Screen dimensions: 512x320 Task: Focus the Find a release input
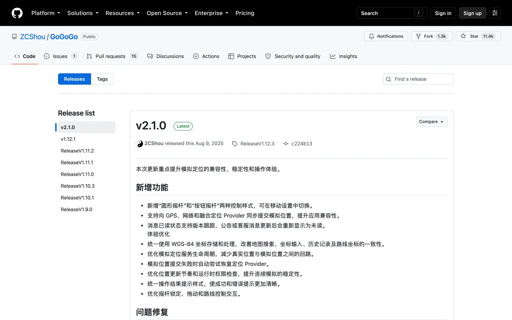(418, 79)
